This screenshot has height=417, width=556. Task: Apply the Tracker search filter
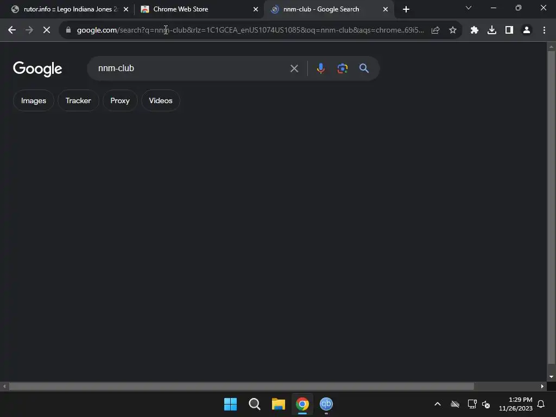tap(78, 100)
